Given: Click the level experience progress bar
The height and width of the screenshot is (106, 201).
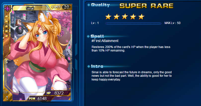Looking at the screenshot, I should tap(133, 23).
